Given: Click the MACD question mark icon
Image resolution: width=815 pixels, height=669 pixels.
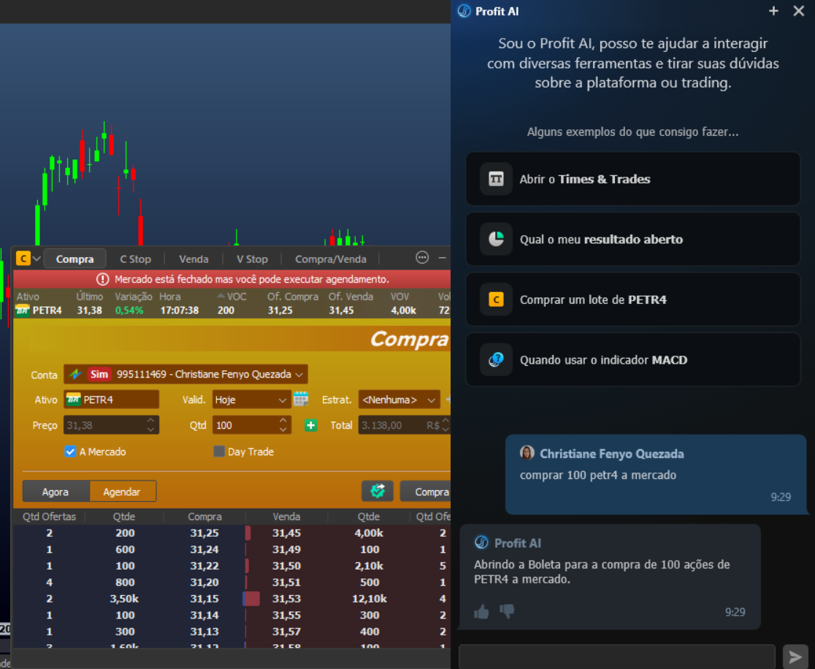Looking at the screenshot, I should tap(496, 360).
